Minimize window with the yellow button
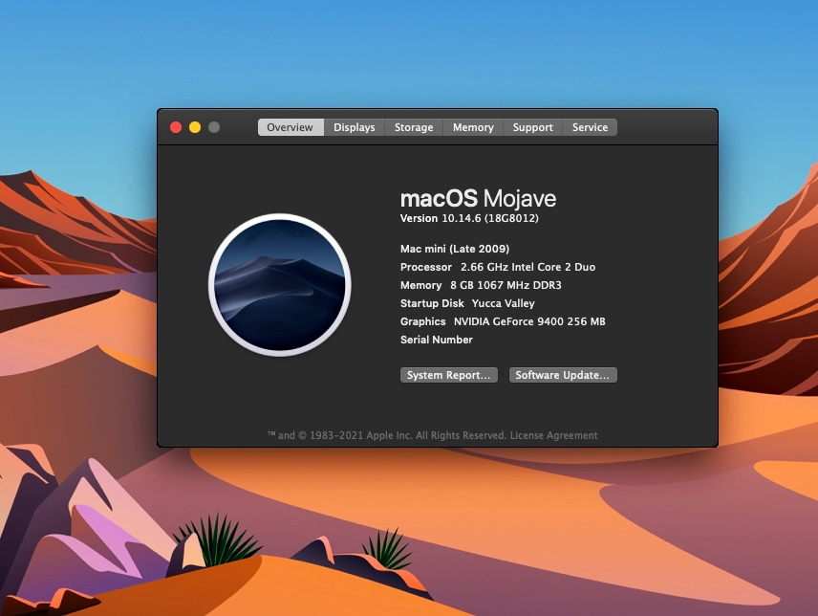The image size is (818, 616). [x=195, y=127]
